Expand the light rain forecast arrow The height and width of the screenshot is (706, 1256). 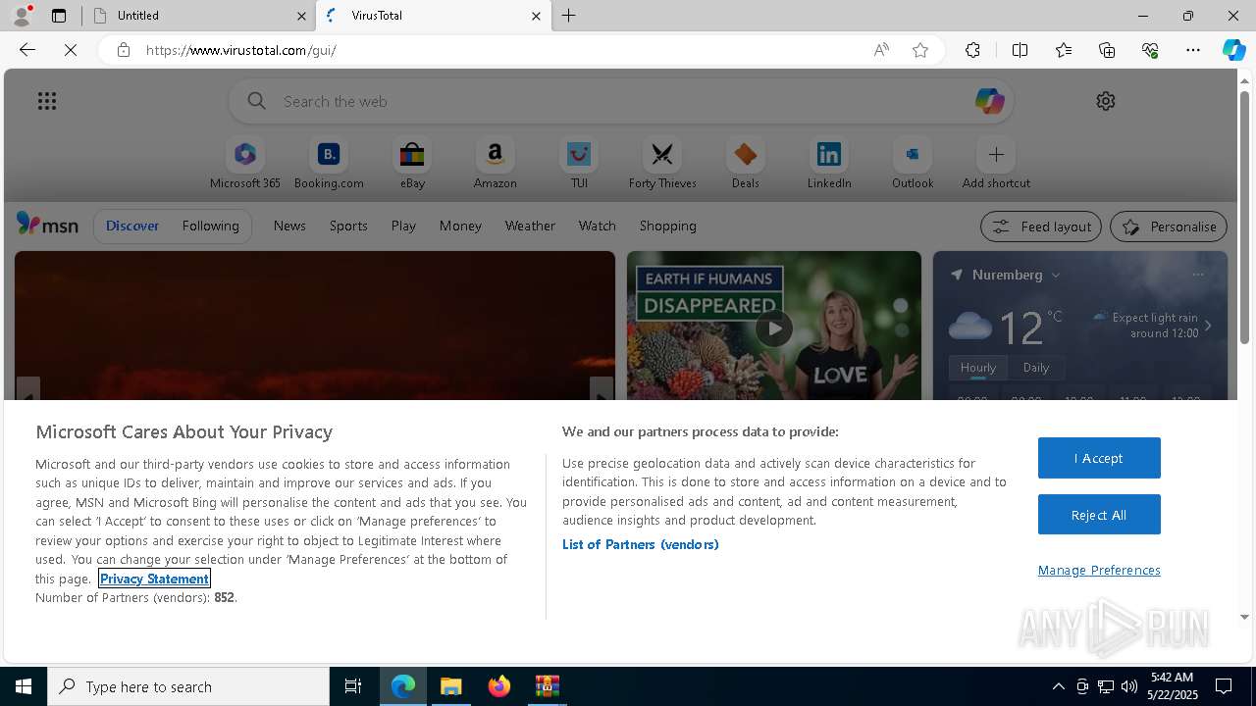1208,326
